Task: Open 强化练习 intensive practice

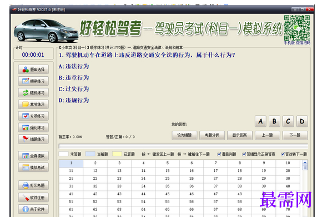Action: [x=33, y=127]
